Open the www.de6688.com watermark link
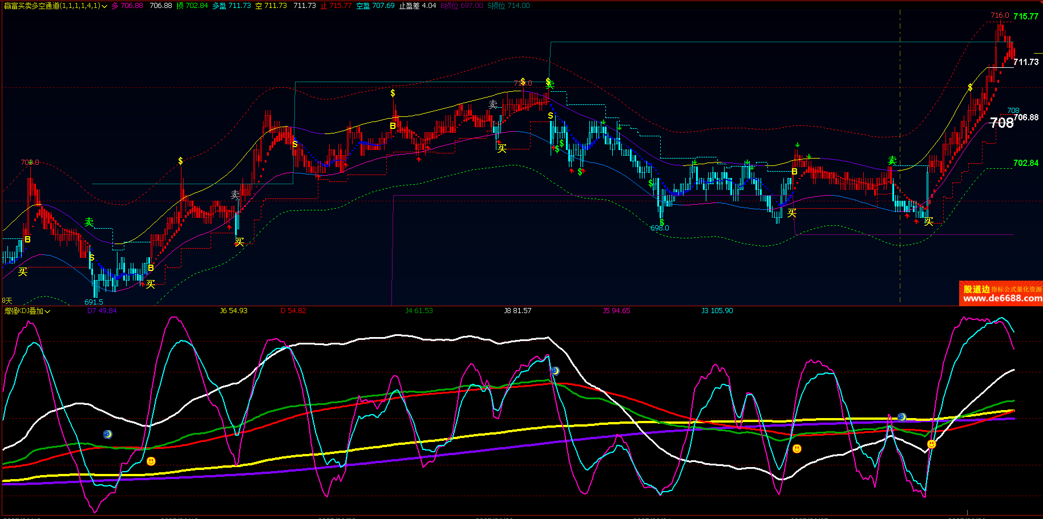 pyautogui.click(x=1002, y=298)
